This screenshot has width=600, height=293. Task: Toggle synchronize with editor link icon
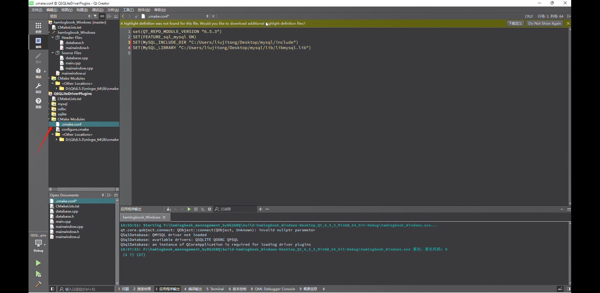click(102, 16)
